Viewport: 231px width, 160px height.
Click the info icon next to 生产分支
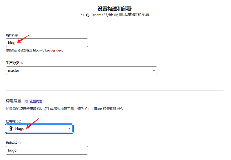click(22, 63)
